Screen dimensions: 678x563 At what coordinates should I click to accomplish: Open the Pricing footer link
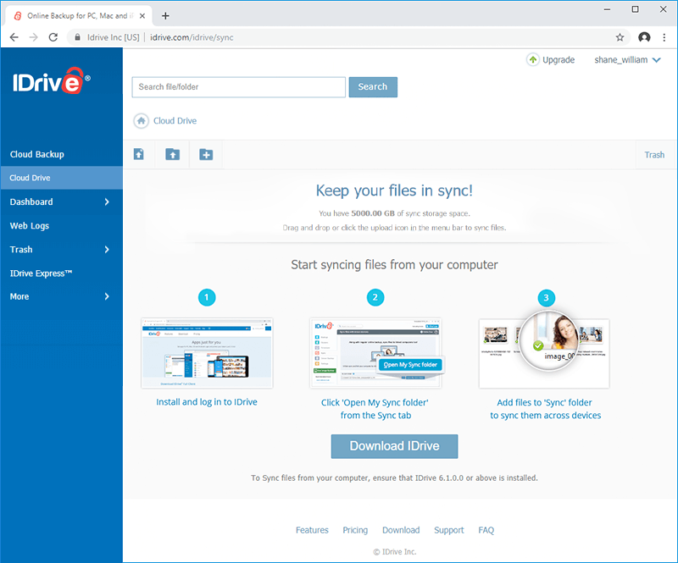point(355,529)
